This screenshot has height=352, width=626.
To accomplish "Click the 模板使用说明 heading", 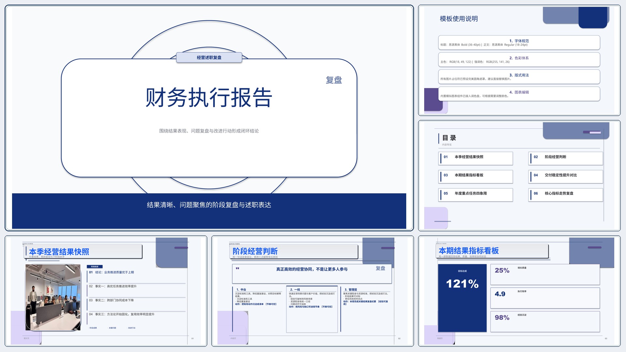I will coord(459,19).
